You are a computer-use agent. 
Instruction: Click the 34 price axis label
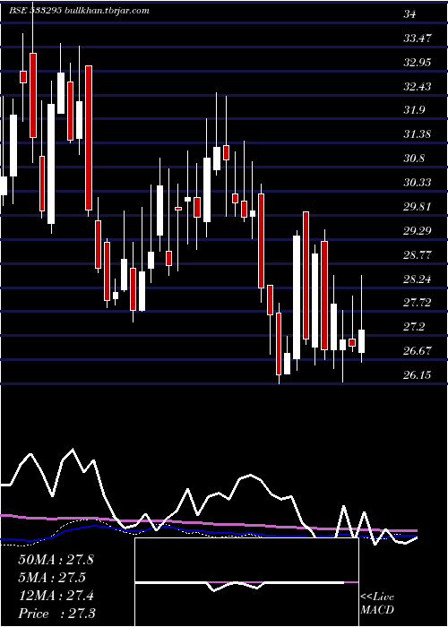tap(410, 14)
